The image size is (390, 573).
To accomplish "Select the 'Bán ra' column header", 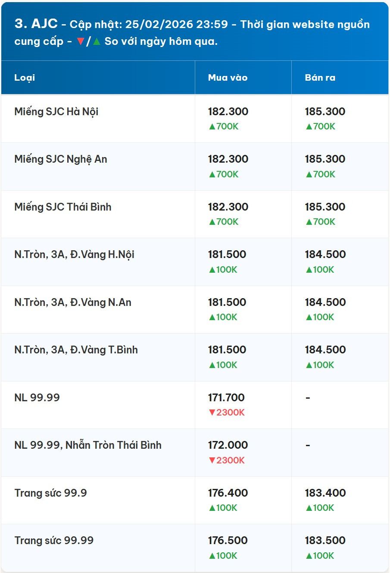I will (320, 78).
